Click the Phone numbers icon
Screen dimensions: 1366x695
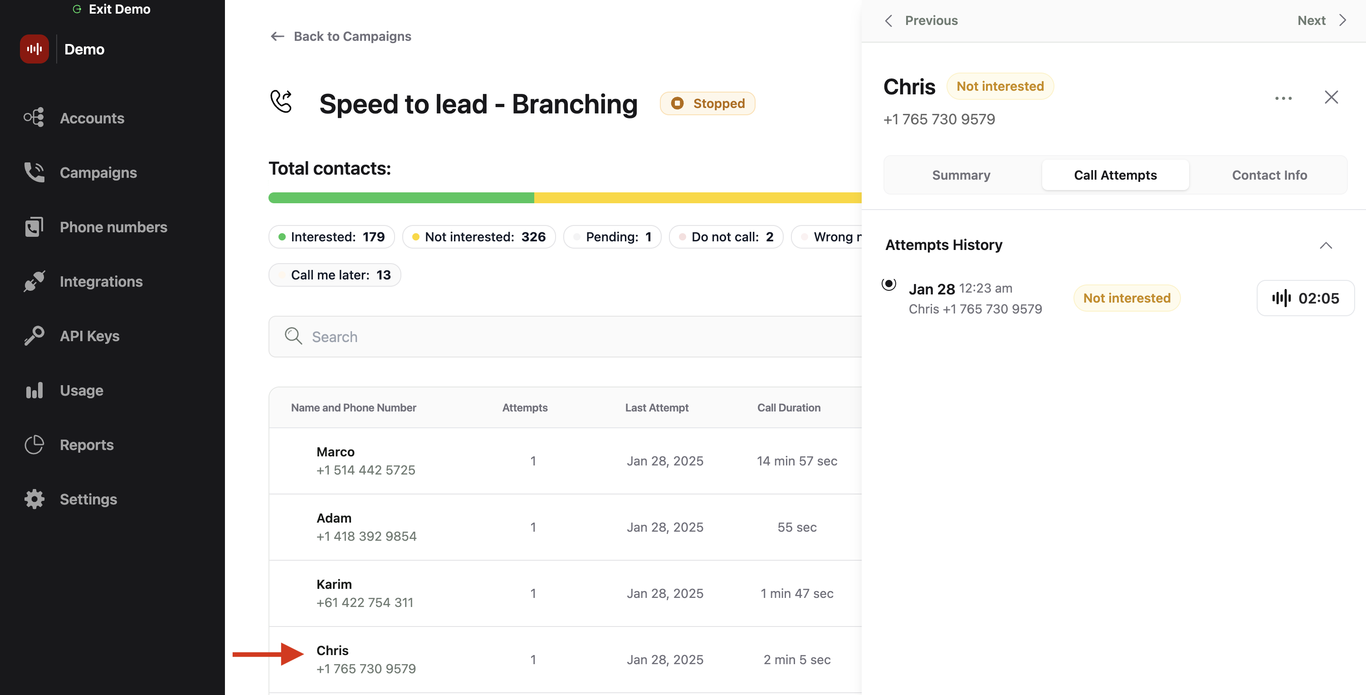tap(34, 227)
